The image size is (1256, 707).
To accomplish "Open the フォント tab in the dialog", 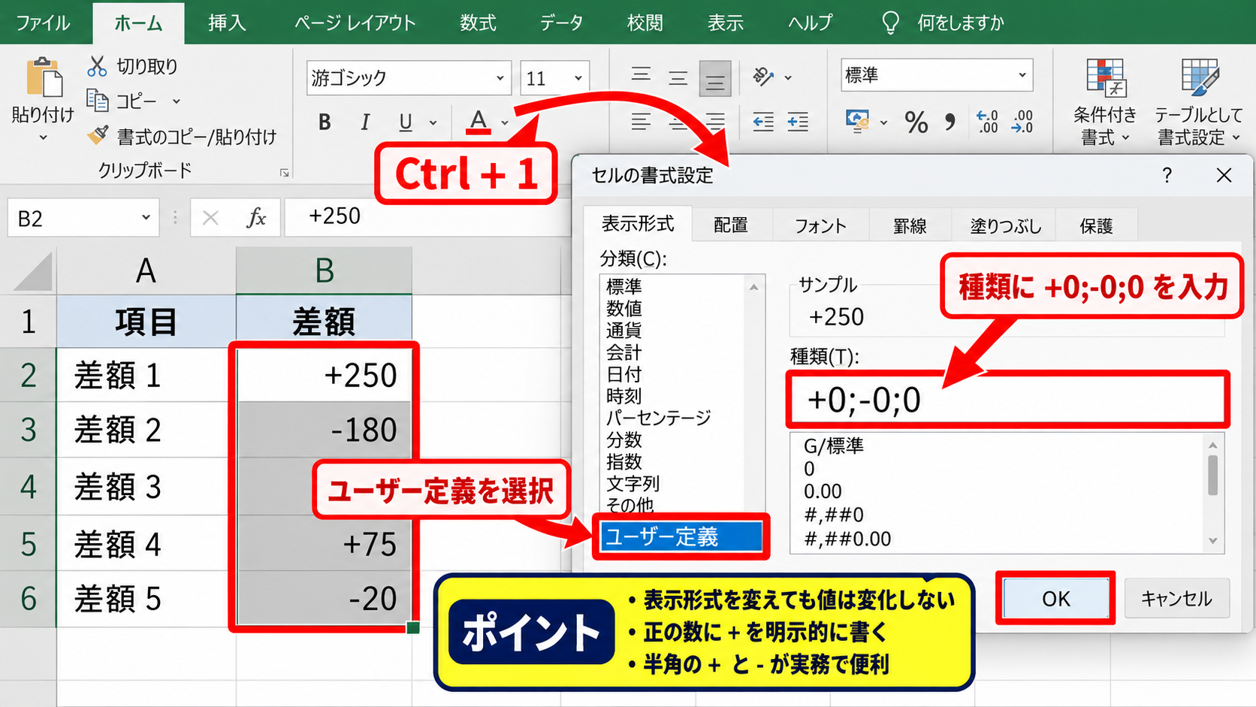I will click(x=820, y=225).
